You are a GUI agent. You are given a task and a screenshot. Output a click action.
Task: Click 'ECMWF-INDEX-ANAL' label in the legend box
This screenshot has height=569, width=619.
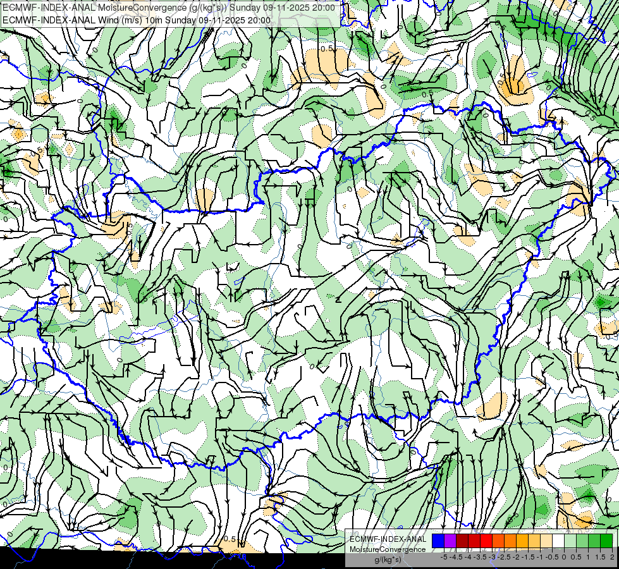[388, 539]
